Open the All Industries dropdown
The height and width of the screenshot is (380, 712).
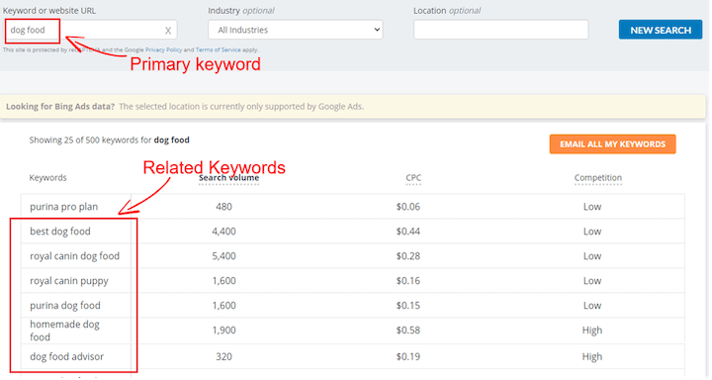(x=295, y=30)
